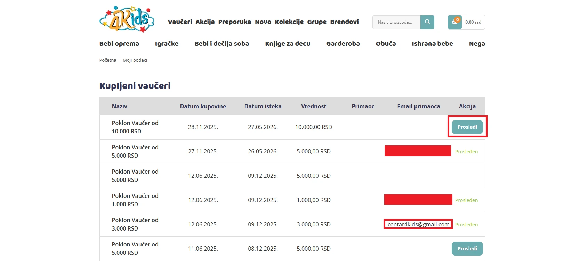
Task: Click the cart total 0,00 rsd
Action: pos(473,22)
